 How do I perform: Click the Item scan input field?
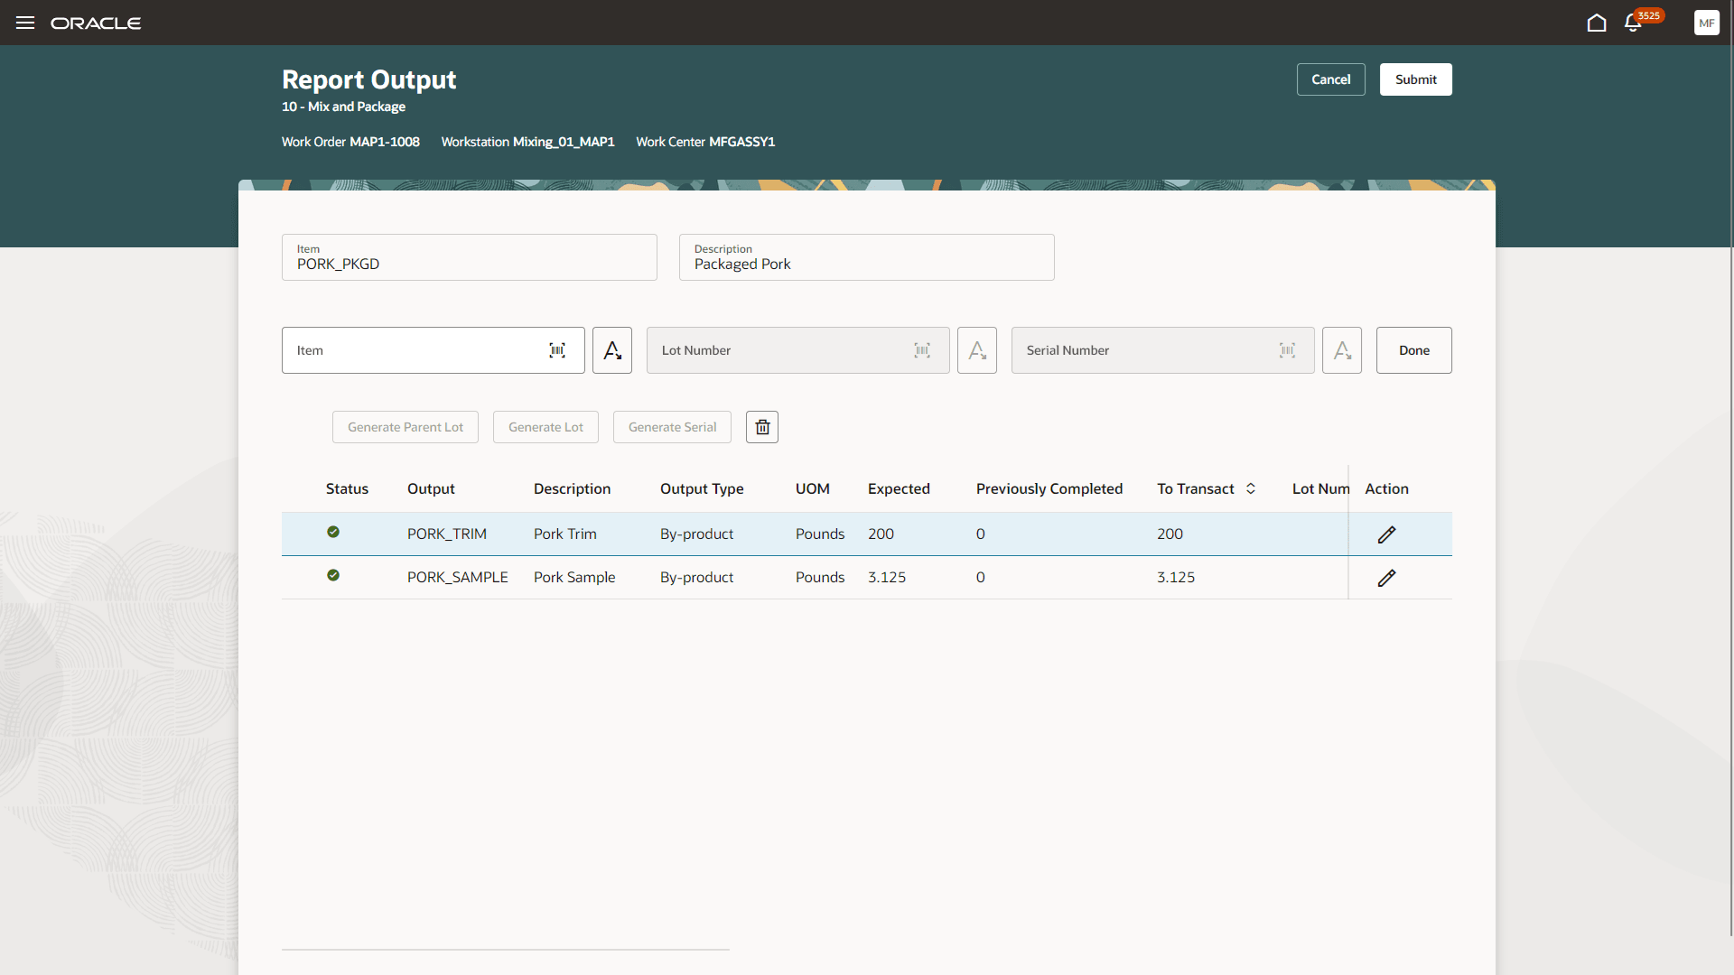[415, 350]
